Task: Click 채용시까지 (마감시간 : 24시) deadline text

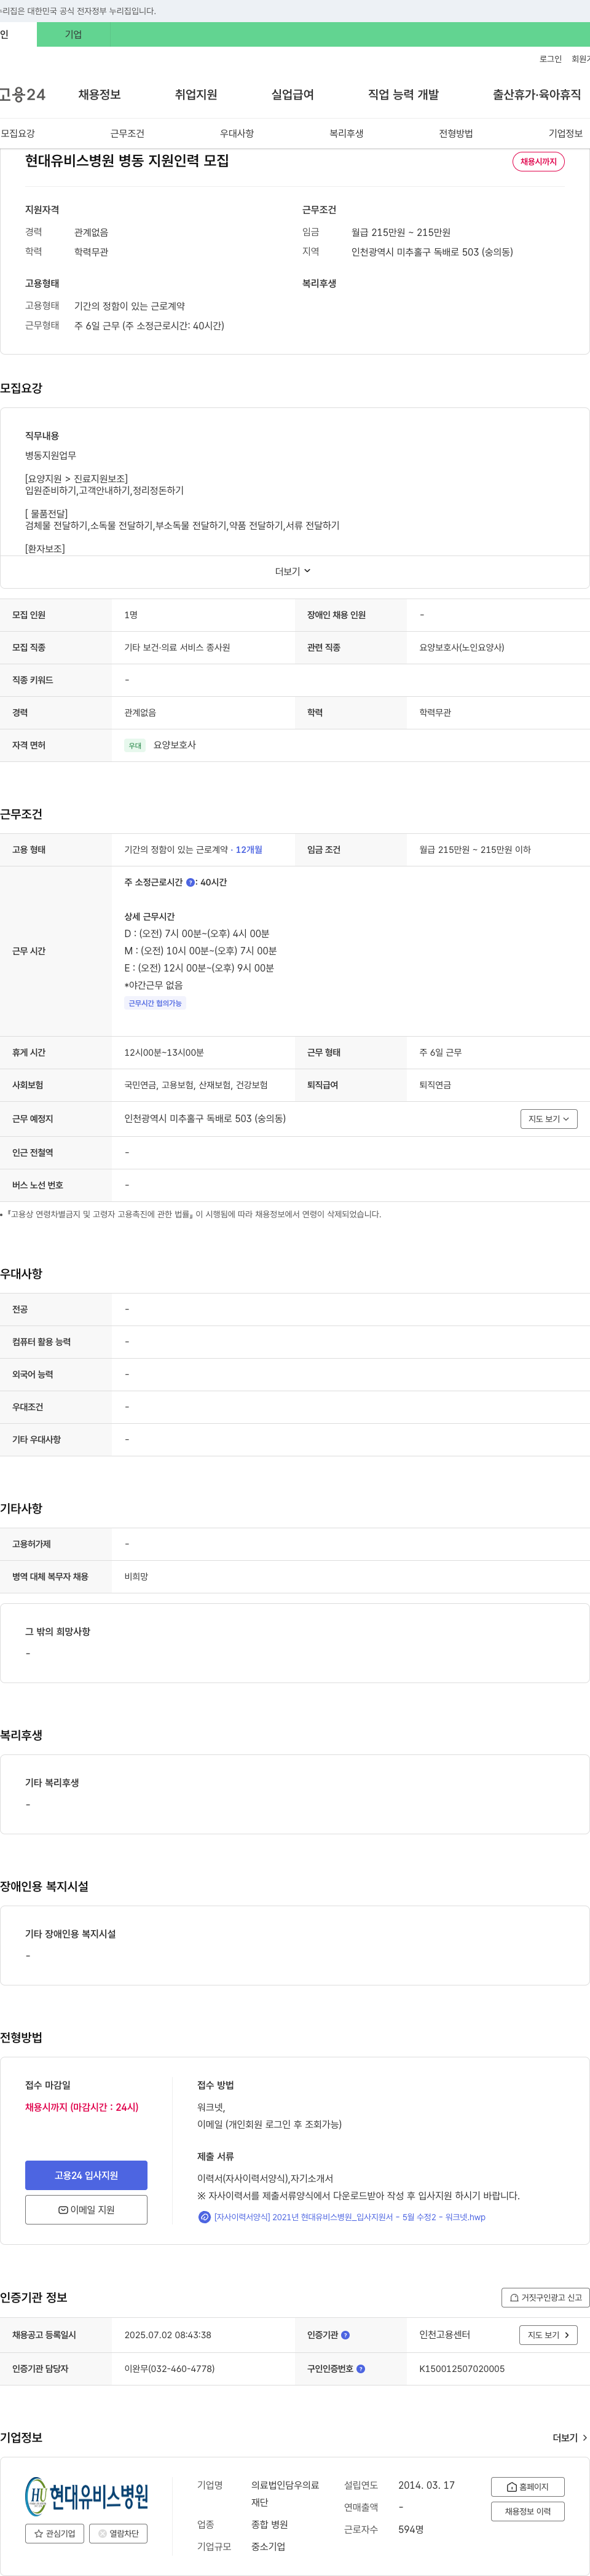Action: click(82, 2107)
